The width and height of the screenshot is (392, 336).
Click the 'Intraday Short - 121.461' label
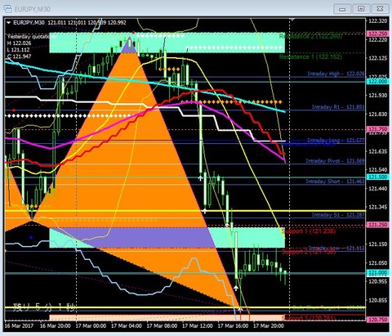335,181
